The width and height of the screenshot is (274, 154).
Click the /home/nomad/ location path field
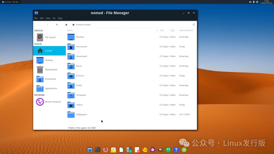point(127,25)
